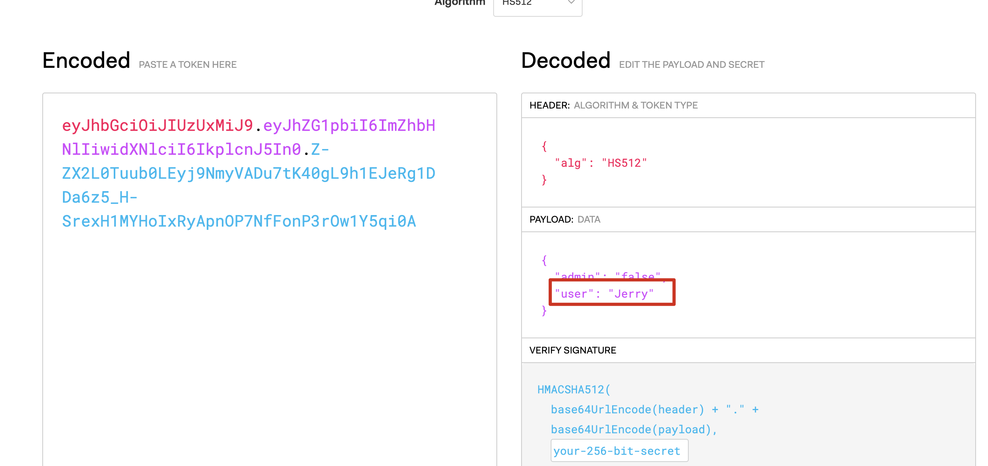Click the chevron arrow in Algorithm selector
988x466 pixels.
[x=571, y=2]
